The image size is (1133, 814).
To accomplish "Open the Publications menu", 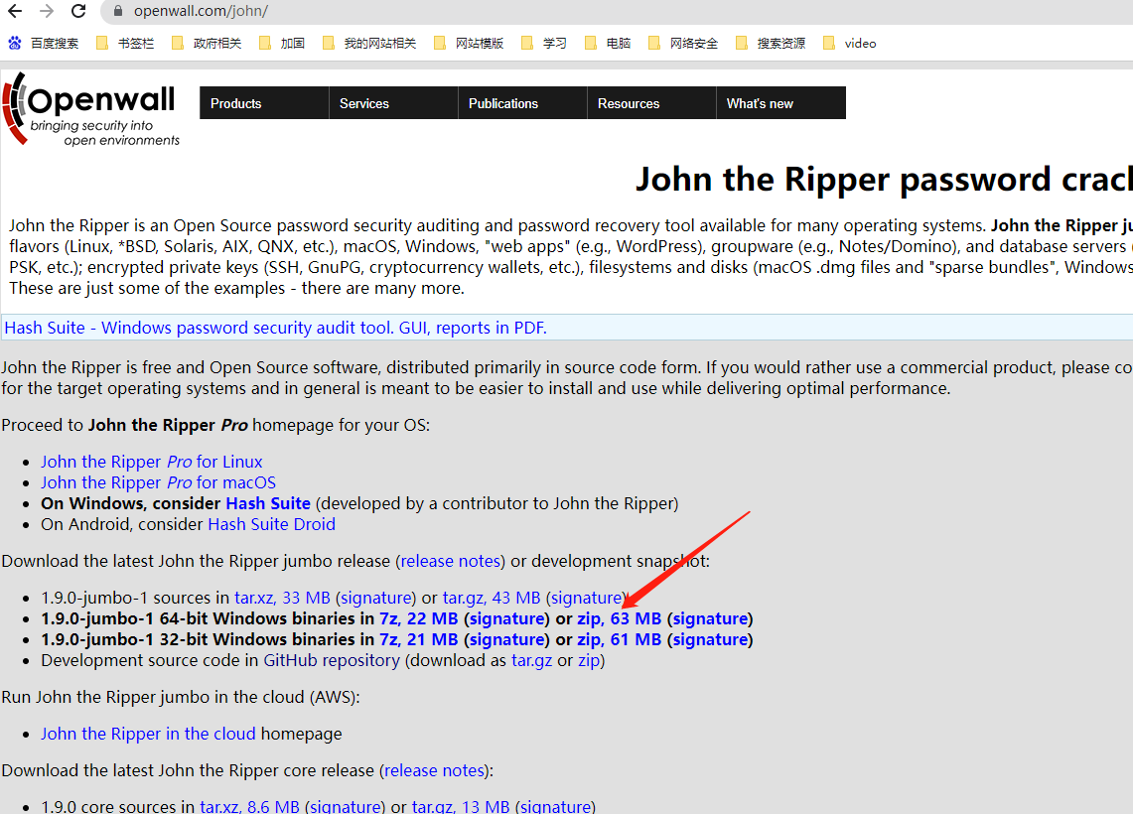I will [522, 103].
